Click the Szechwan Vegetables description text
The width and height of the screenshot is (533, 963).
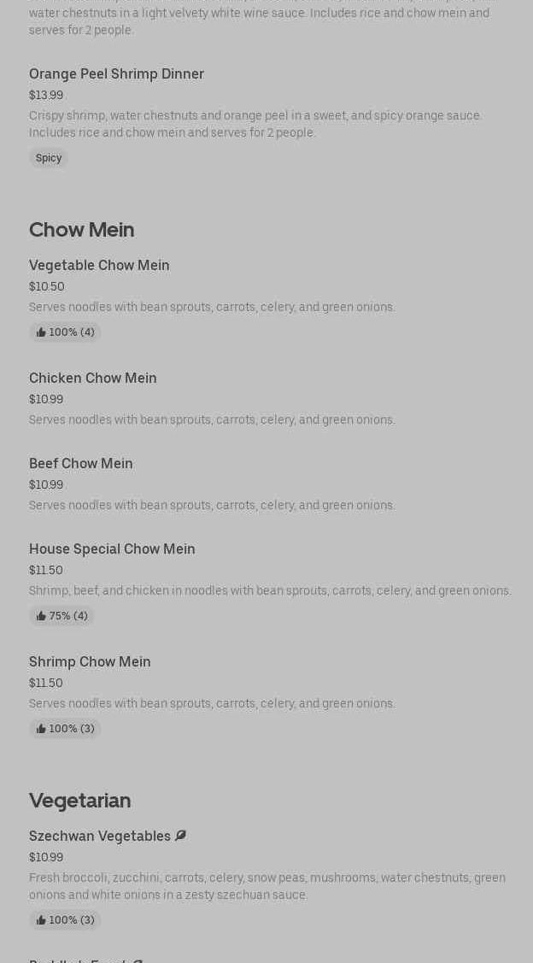pyautogui.click(x=267, y=886)
